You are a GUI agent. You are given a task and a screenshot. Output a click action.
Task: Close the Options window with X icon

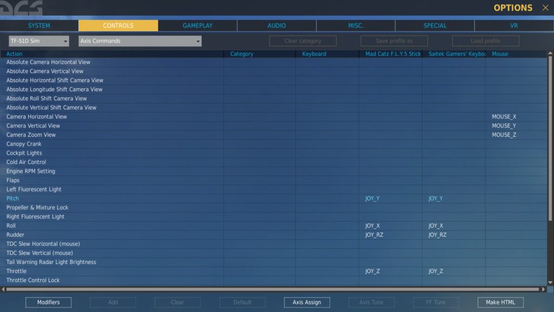point(545,8)
